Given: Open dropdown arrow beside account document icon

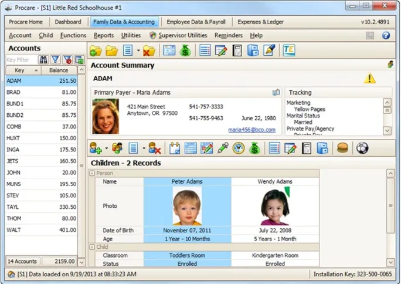Looking at the screenshot, I should 138,50.
